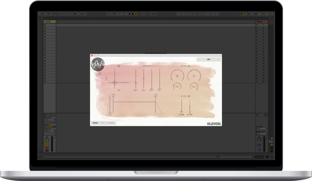Click the Syndt waveform logo icon

click(98, 64)
